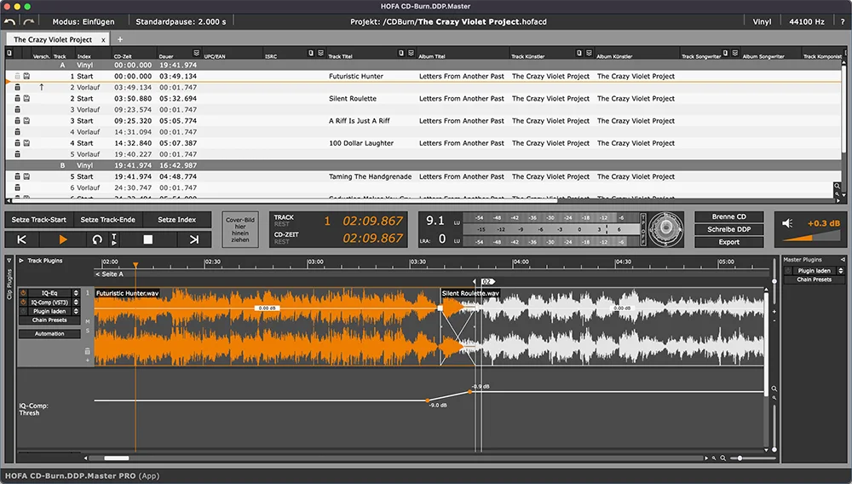This screenshot has height=484, width=852.
Task: Toggle IQ-Comp (VST3) plugin power button
Action: pyautogui.click(x=23, y=302)
